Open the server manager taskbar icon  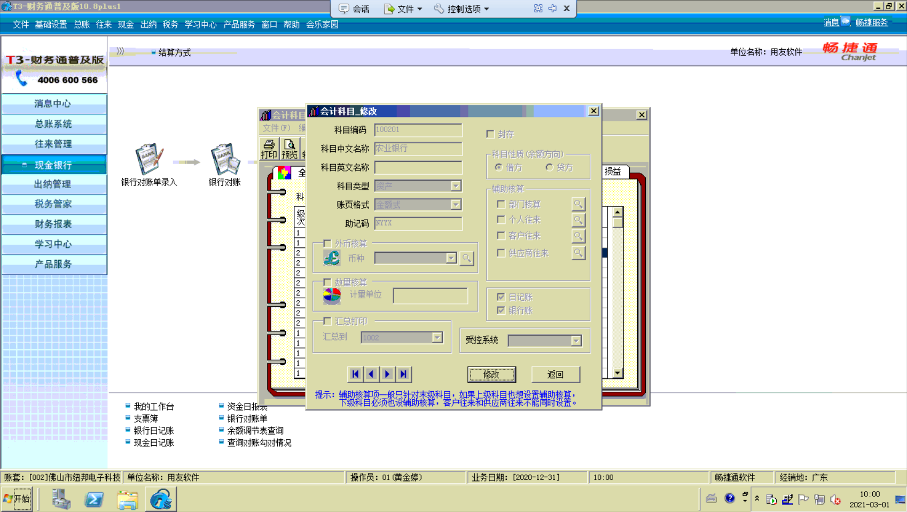(61, 500)
